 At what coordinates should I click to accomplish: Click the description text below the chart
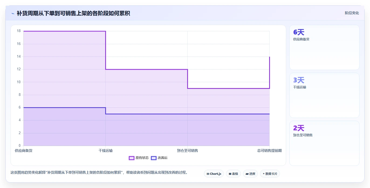point(99,172)
